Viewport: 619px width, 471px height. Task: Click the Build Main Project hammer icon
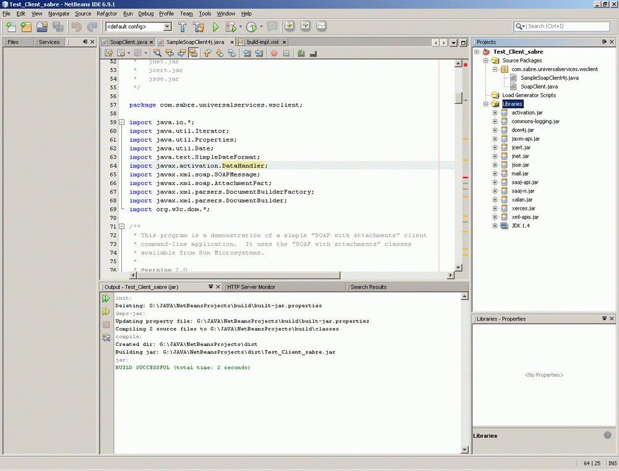click(183, 27)
